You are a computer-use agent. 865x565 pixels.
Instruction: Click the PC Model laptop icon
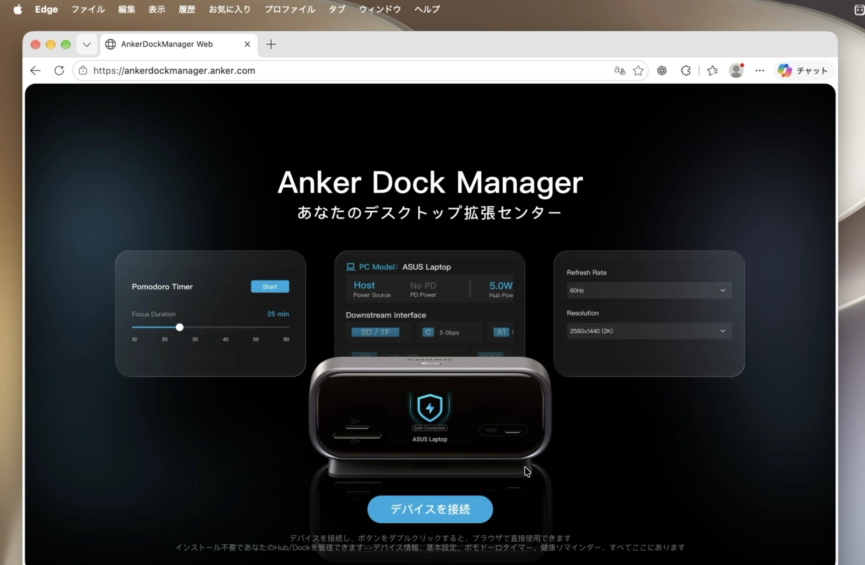pos(351,267)
